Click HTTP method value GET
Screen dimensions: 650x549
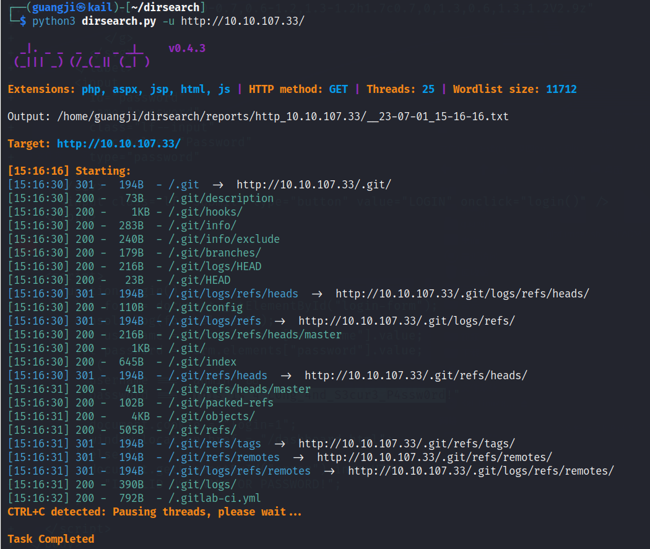[338, 89]
